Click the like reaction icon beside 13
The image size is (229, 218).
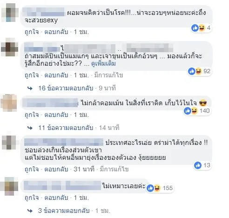[198, 165]
